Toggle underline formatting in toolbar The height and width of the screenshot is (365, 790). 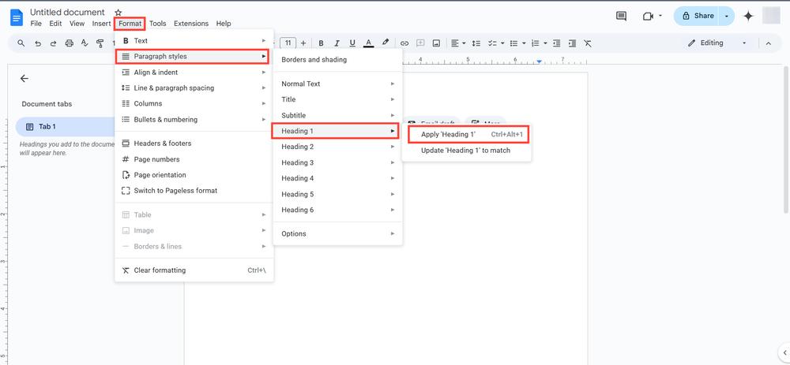coord(352,43)
